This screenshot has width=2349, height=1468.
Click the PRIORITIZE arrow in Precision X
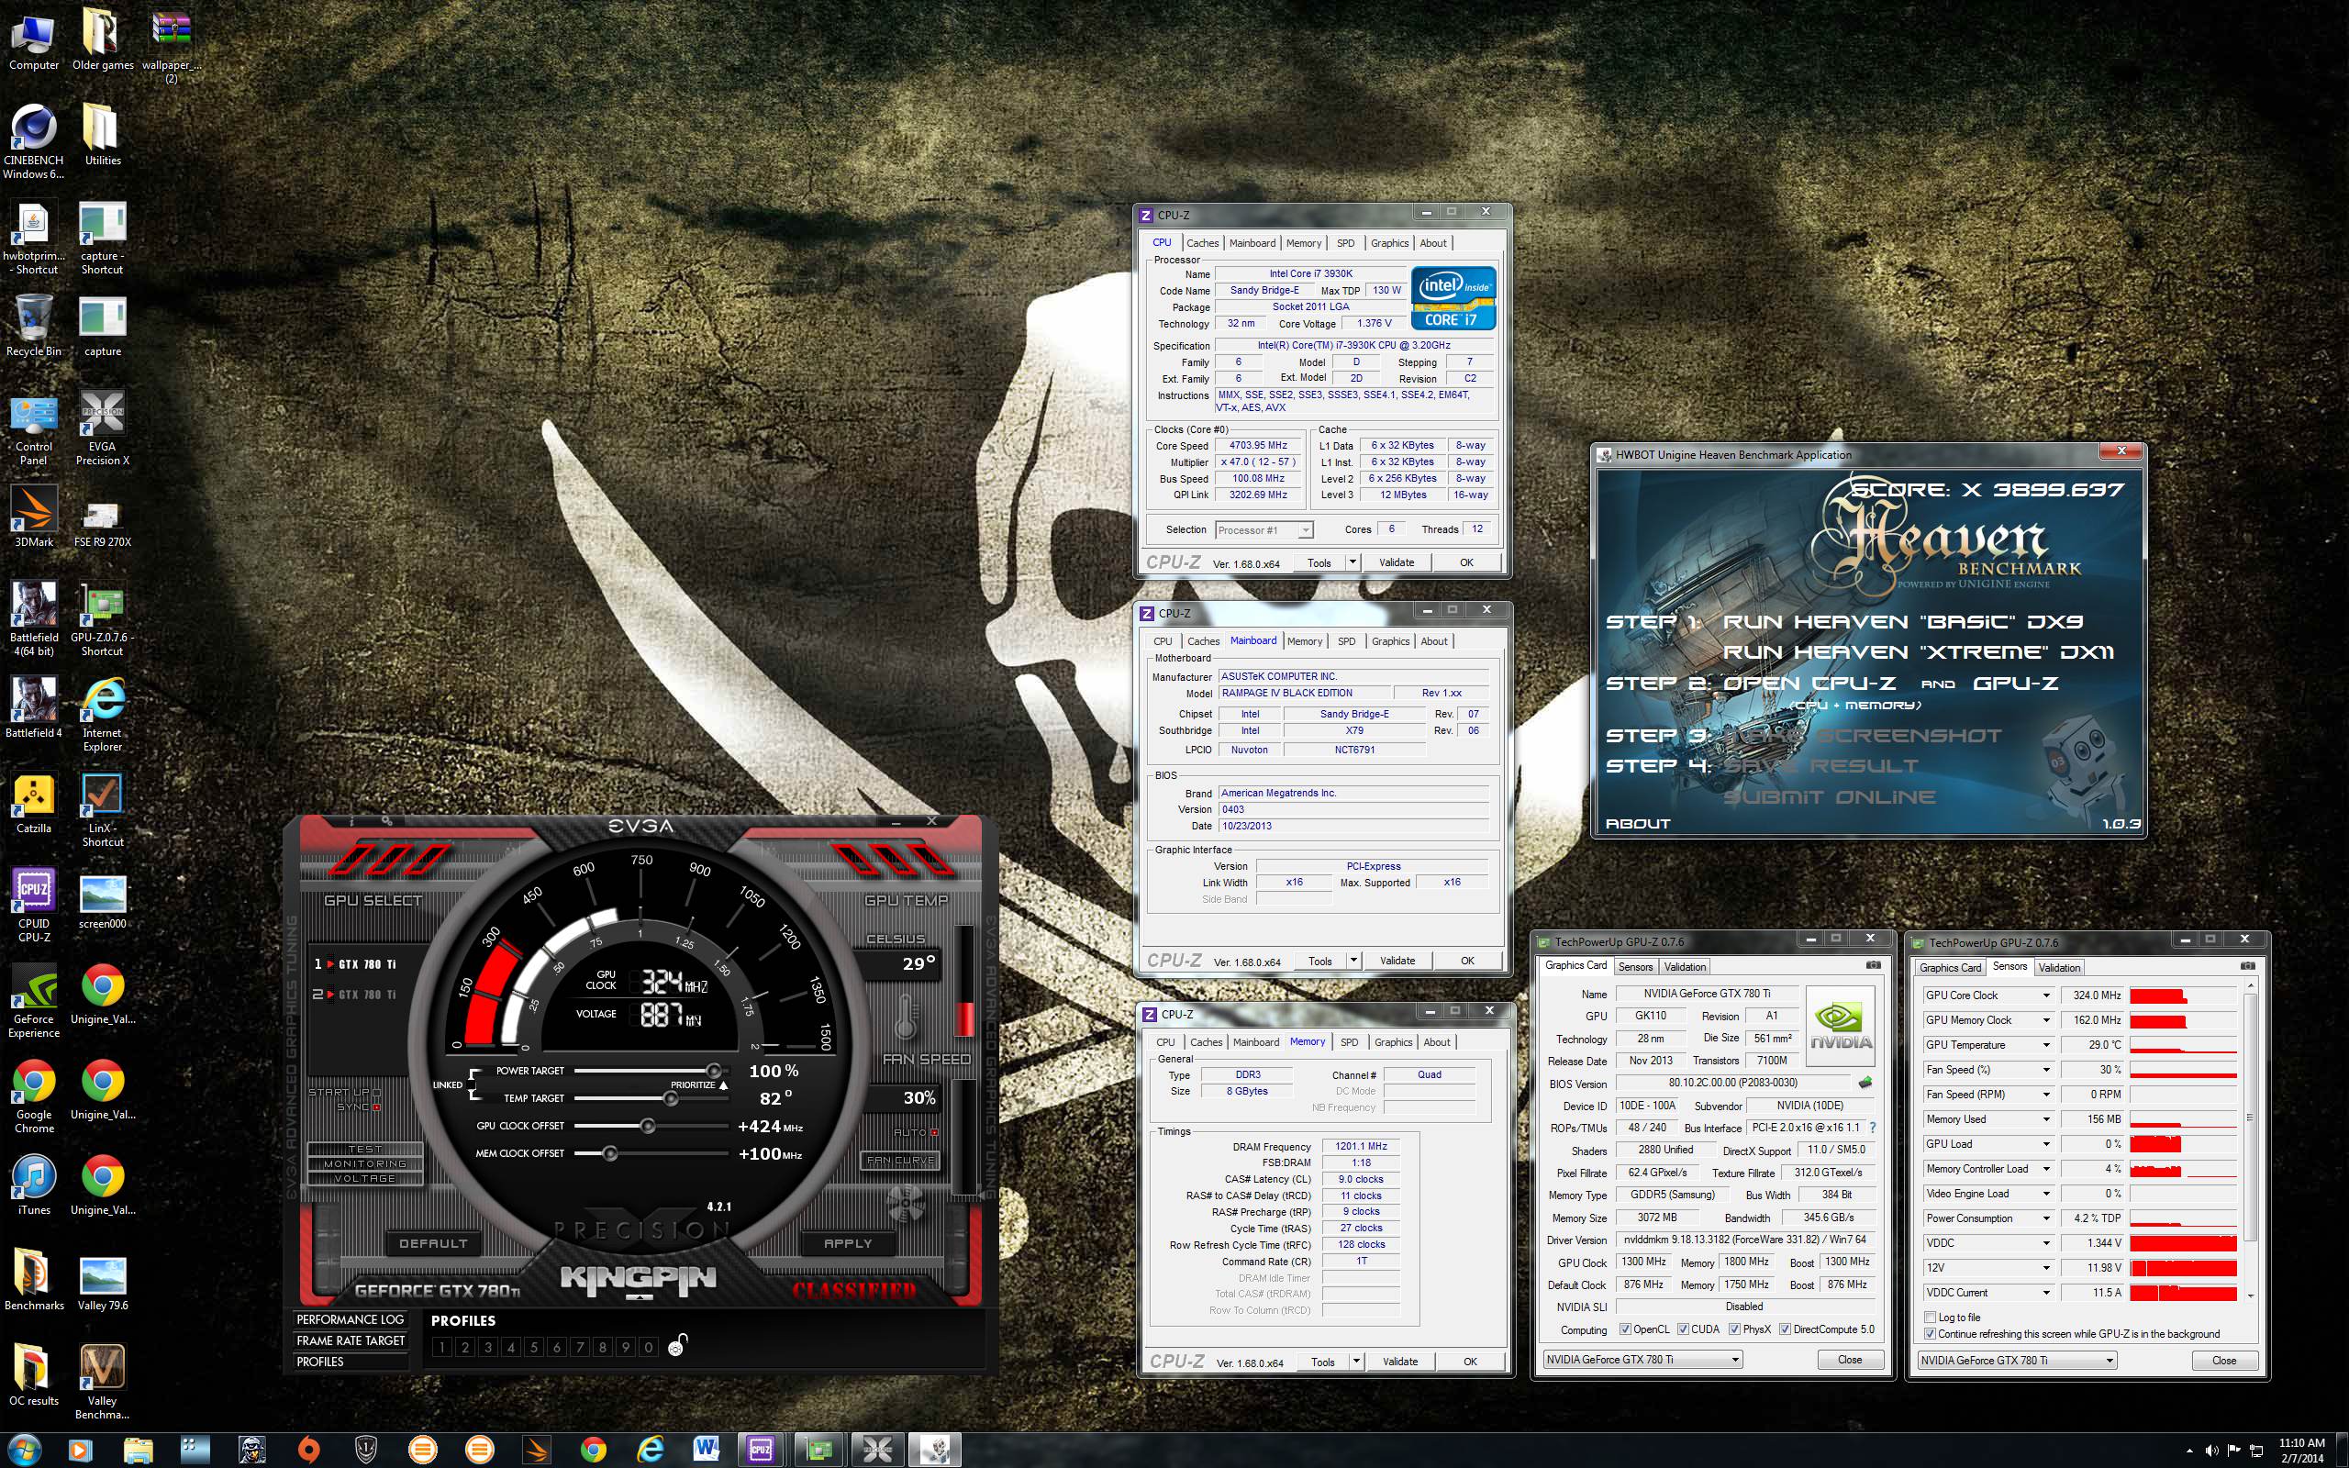(x=723, y=1085)
